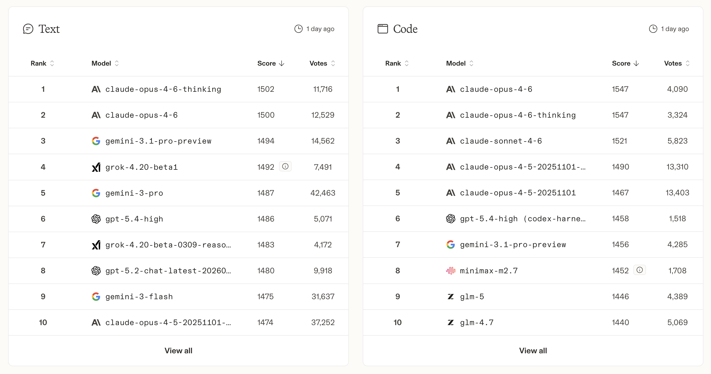Sort Code table by Votes column

coord(677,63)
